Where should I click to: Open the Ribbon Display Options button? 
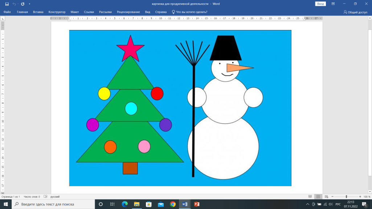(x=333, y=4)
